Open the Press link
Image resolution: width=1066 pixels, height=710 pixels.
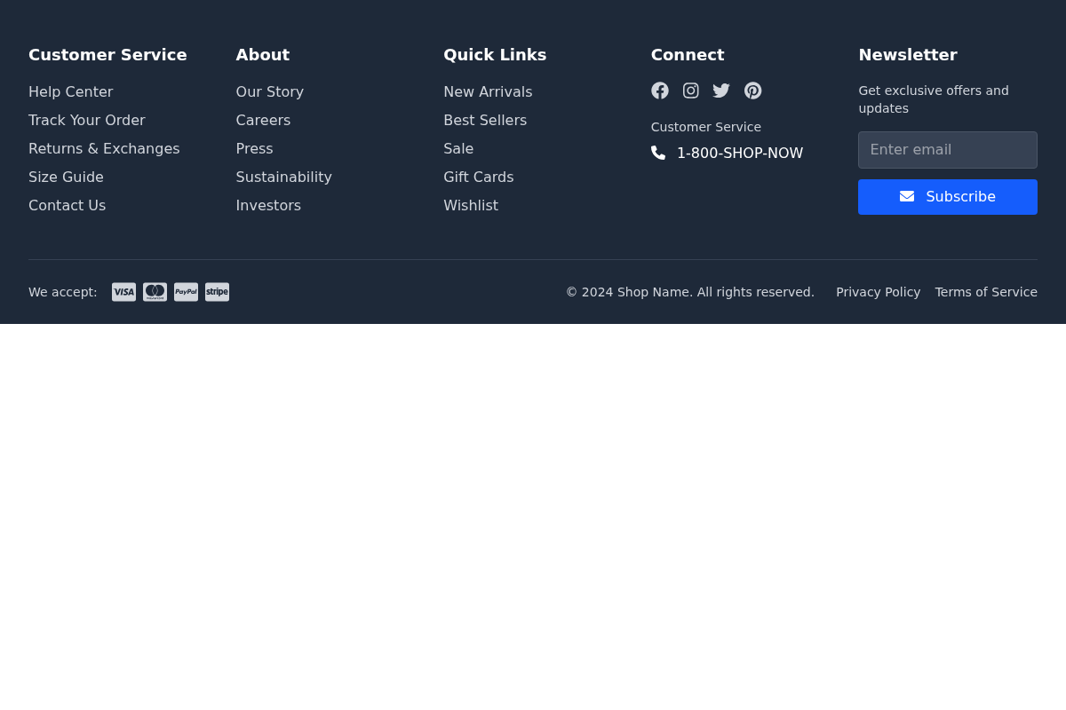255,149
